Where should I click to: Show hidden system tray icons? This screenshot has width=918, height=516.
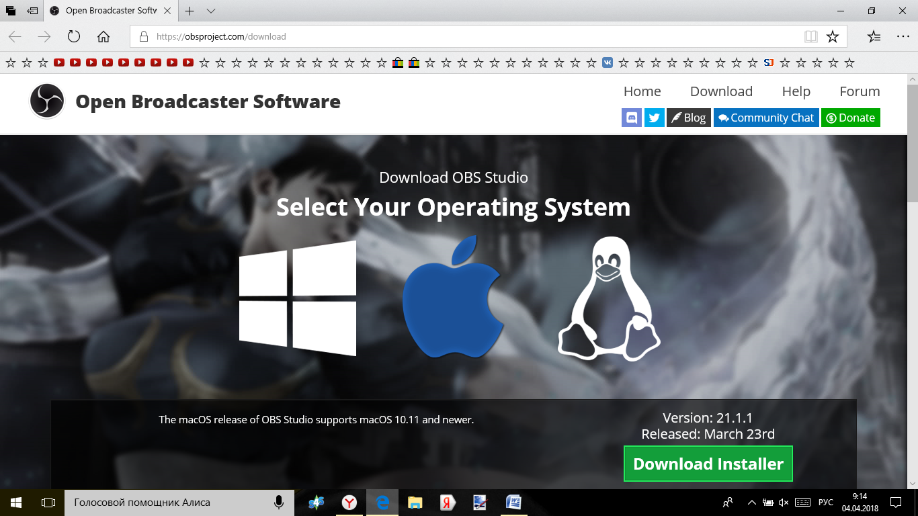pos(751,503)
